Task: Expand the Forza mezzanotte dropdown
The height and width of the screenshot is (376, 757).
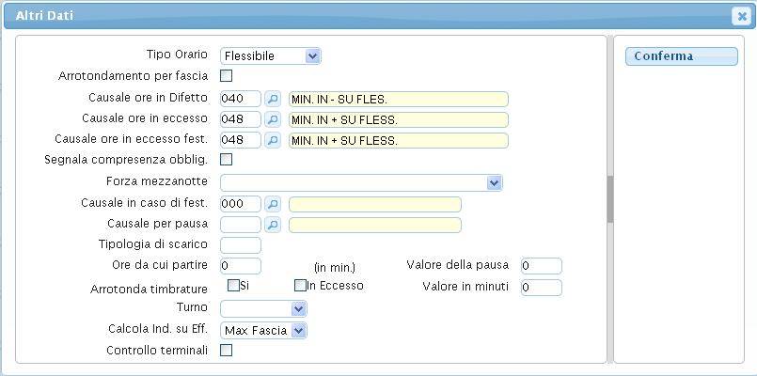Action: point(361,182)
